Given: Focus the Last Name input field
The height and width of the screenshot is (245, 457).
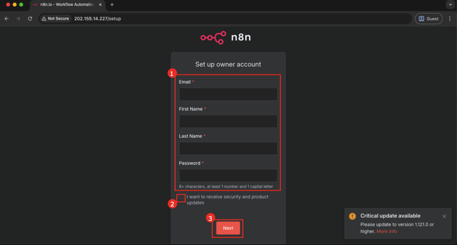Looking at the screenshot, I should [x=228, y=148].
